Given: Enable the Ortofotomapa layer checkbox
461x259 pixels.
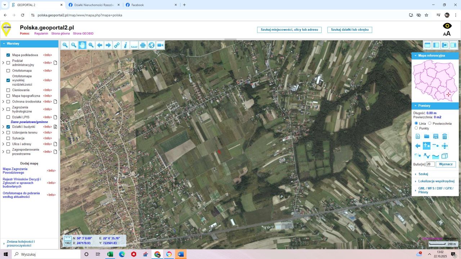Looking at the screenshot, I should [x=8, y=71].
